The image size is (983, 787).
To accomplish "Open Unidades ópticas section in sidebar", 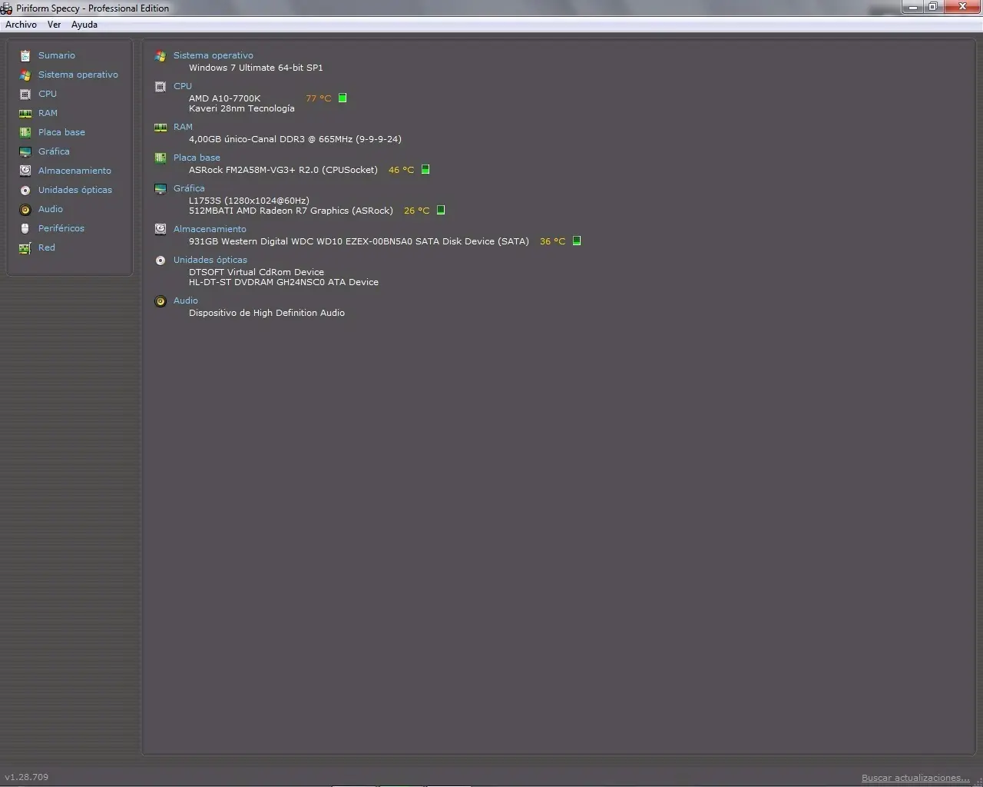I will (75, 190).
